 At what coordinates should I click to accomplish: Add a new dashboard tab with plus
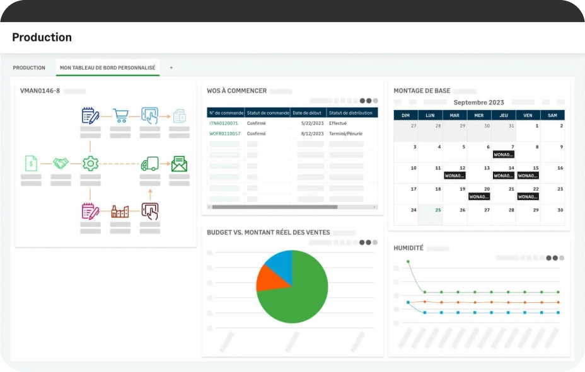pos(171,68)
